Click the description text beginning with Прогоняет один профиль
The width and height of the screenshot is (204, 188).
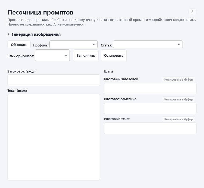tap(102, 22)
